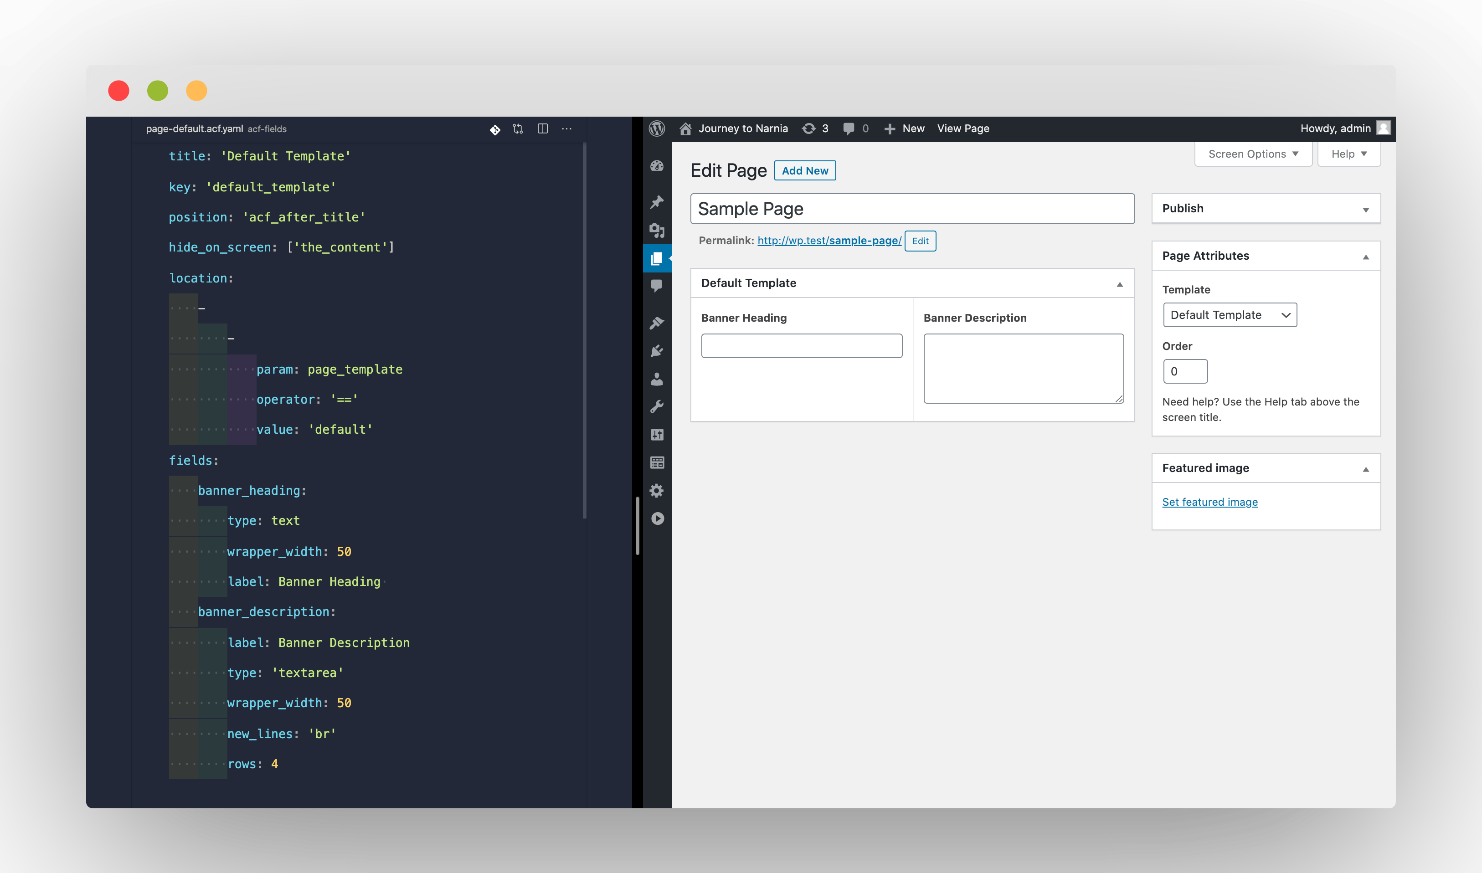Open Plugins via the plug icon
Image resolution: width=1482 pixels, height=873 pixels.
657,350
